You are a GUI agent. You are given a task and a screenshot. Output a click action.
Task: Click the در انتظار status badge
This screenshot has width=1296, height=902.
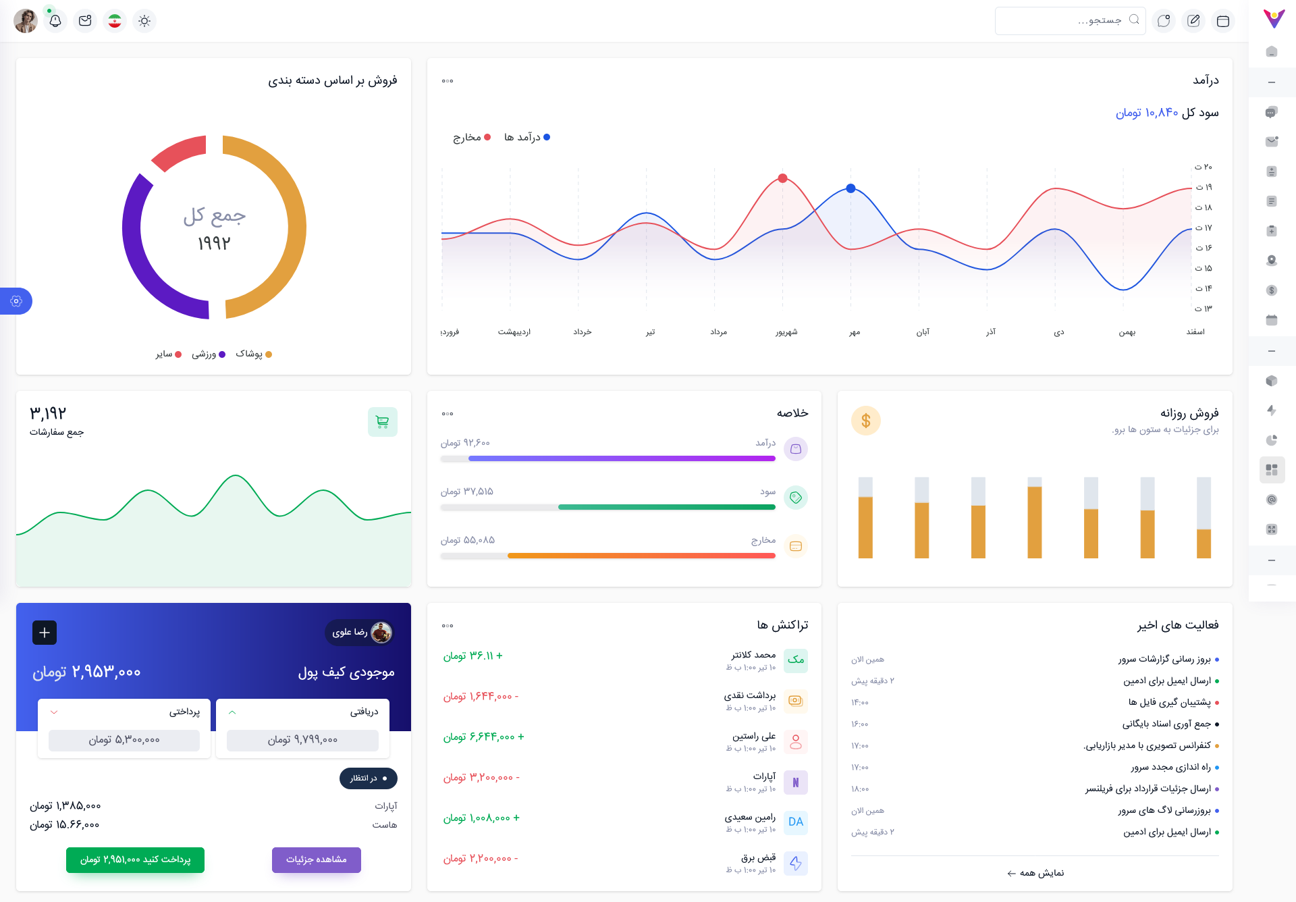tap(369, 778)
